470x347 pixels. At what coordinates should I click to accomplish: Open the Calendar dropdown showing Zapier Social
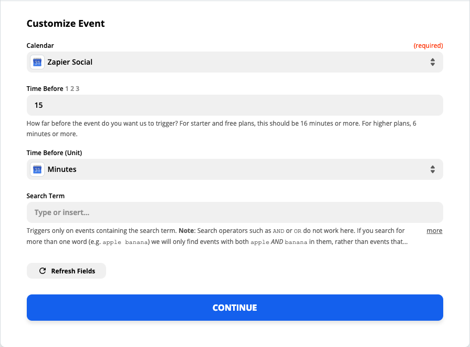pyautogui.click(x=235, y=62)
